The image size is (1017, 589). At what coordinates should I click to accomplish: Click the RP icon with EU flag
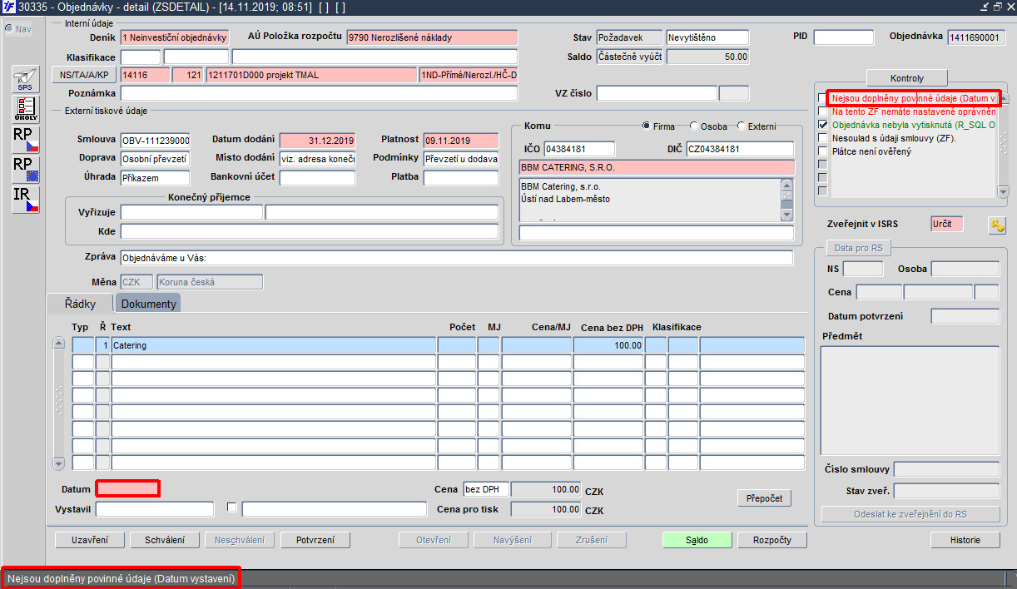[26, 169]
